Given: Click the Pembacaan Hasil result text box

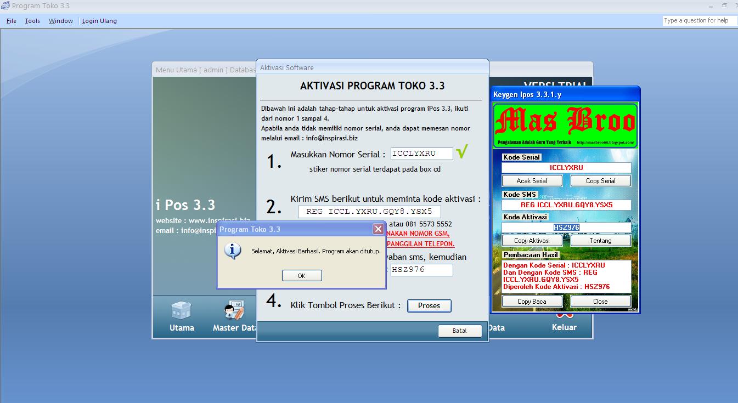Looking at the screenshot, I should (566, 276).
